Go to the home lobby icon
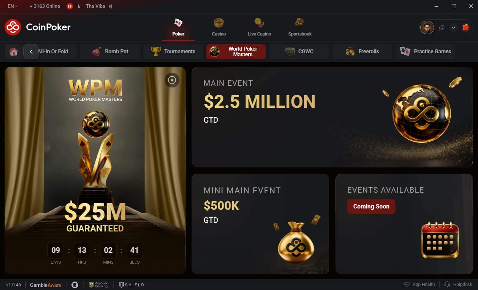Screen dimensions: 478x290 tap(13, 52)
